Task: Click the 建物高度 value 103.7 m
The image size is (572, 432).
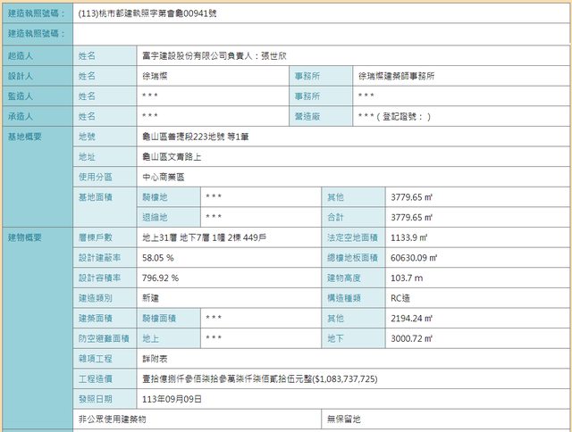Action: pyautogui.click(x=407, y=278)
